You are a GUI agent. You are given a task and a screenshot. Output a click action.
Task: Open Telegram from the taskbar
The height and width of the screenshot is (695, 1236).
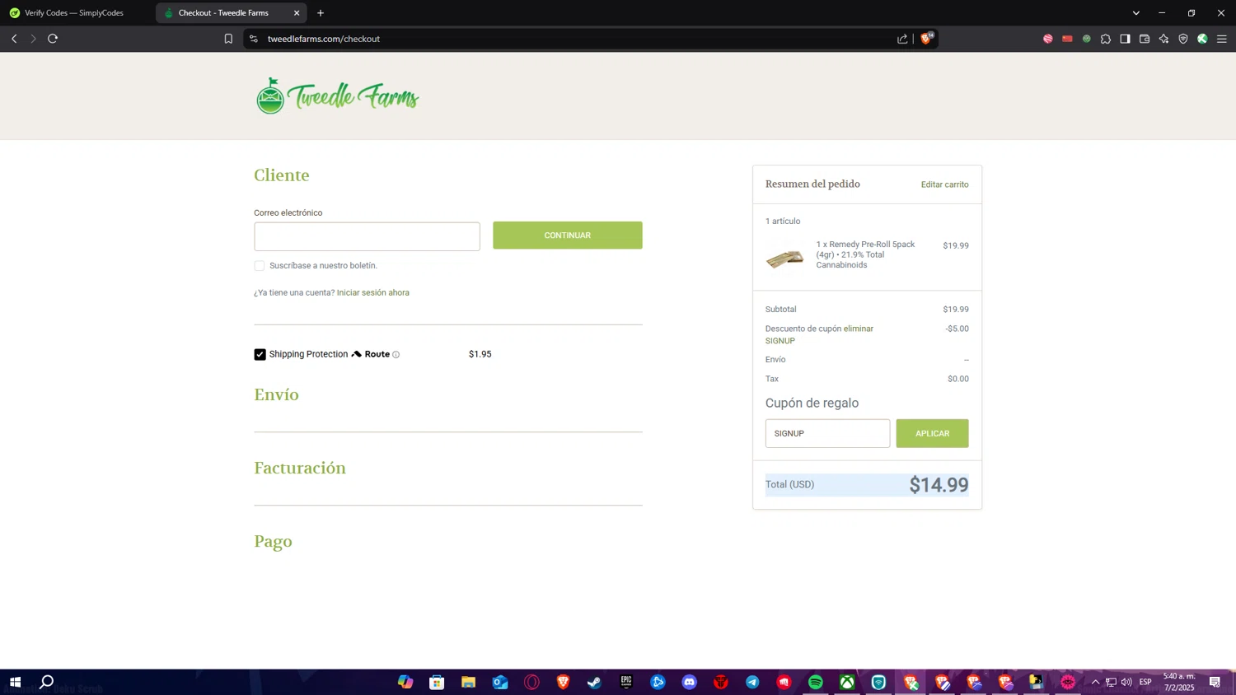752,682
